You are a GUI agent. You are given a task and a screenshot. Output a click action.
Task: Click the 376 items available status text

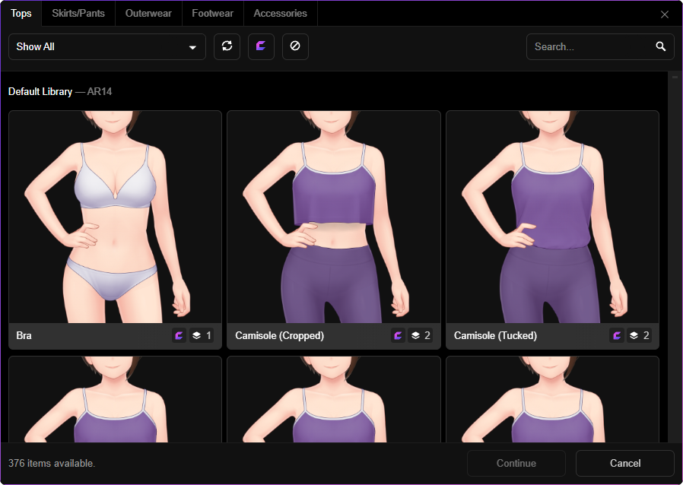[52, 463]
